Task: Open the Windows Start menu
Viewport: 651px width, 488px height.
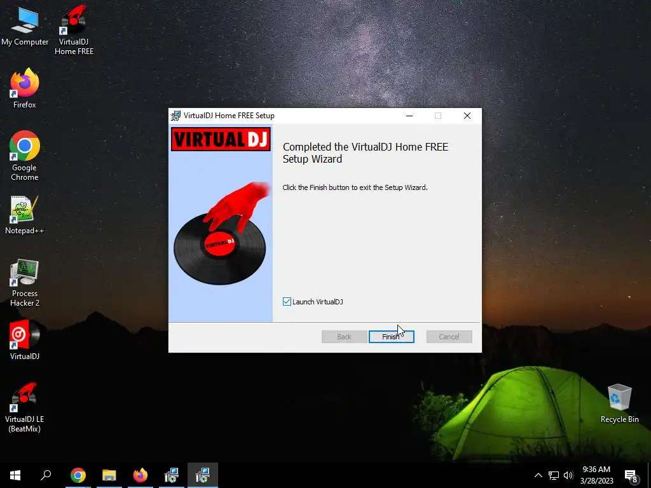Action: point(15,475)
